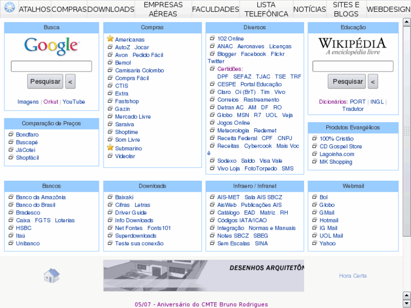Open the Rastreamento link
The height and width of the screenshot is (308, 411).
coord(261,99)
